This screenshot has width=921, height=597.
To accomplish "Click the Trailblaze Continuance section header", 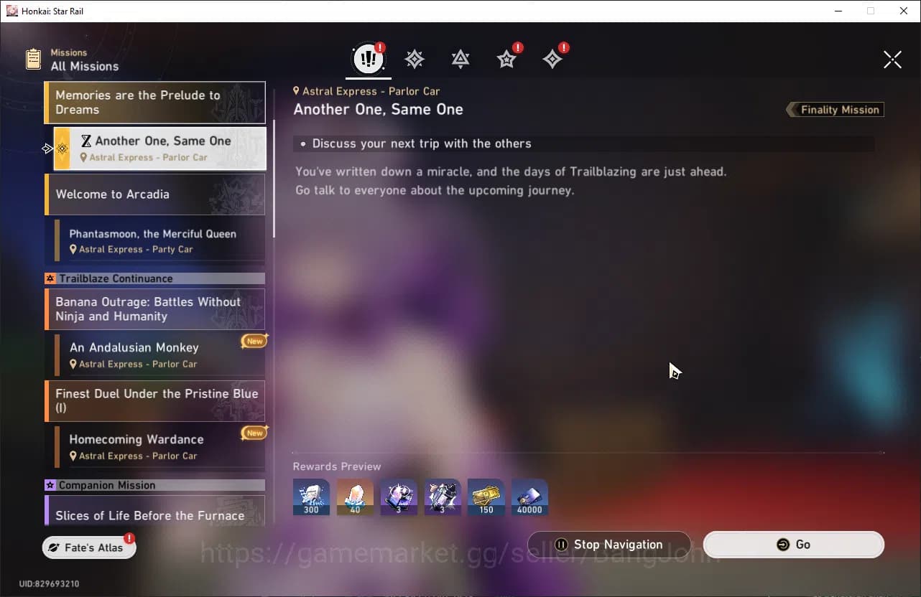I will [x=154, y=278].
